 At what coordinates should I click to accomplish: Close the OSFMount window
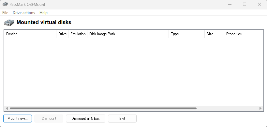point(259,5)
